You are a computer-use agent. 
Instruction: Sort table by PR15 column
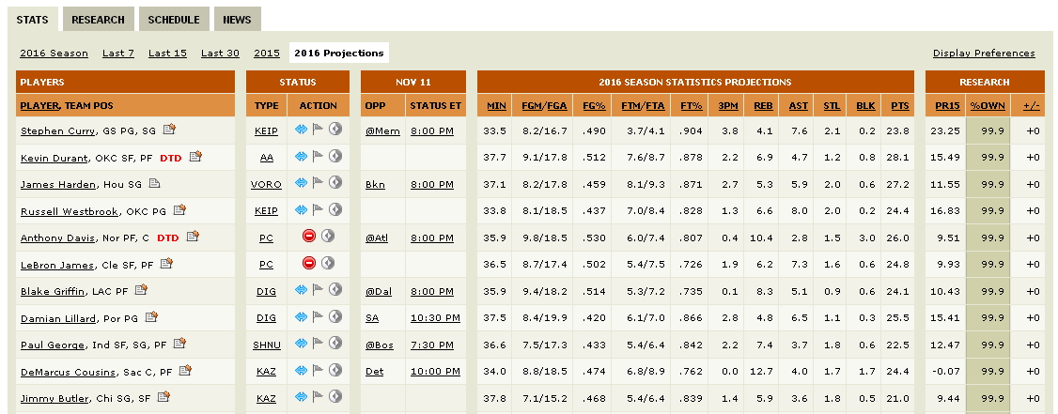tap(947, 105)
